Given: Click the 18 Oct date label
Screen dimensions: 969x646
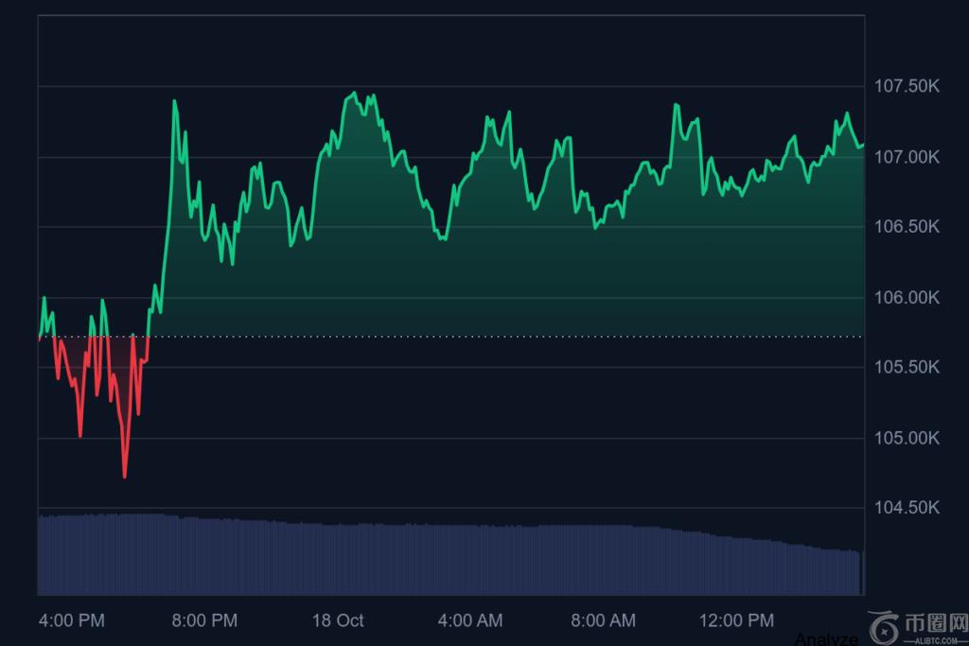Looking at the screenshot, I should 338,620.
